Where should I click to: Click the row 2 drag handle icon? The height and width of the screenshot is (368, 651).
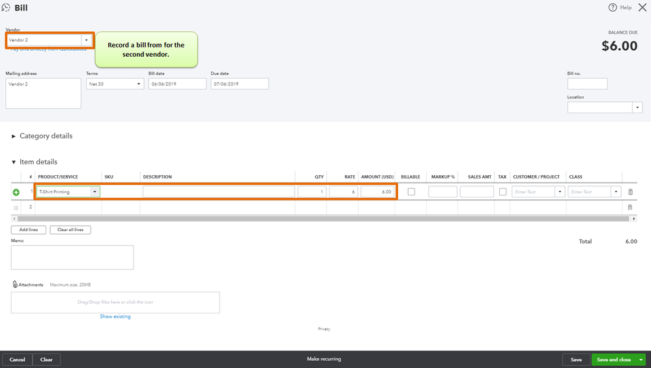click(16, 207)
